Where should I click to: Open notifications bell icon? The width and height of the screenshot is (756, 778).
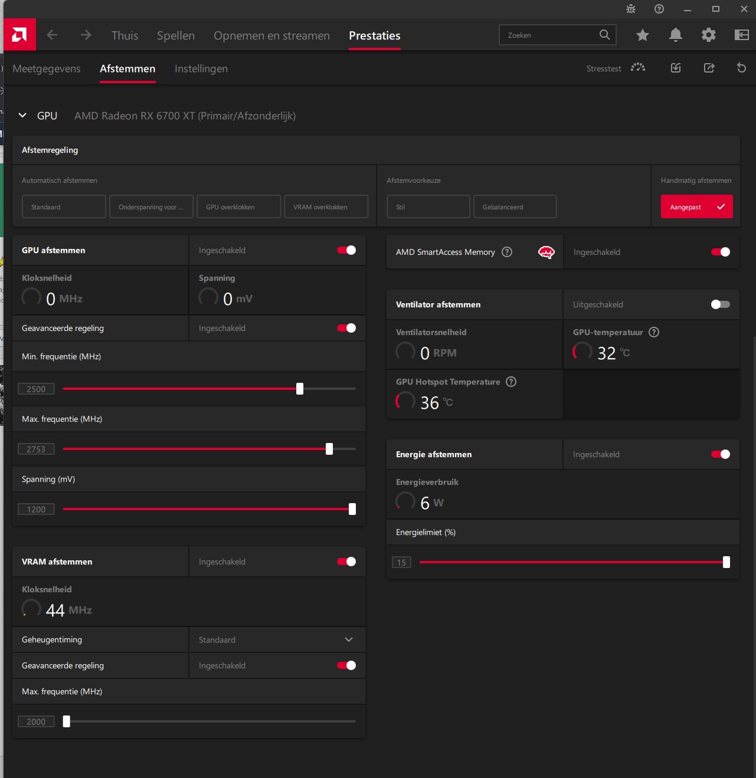tap(676, 35)
